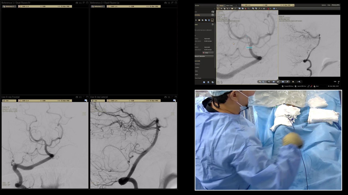Image resolution: width=348 pixels, height=195 pixels.
Task: Select the Distance measurement option
Action: point(197,64)
